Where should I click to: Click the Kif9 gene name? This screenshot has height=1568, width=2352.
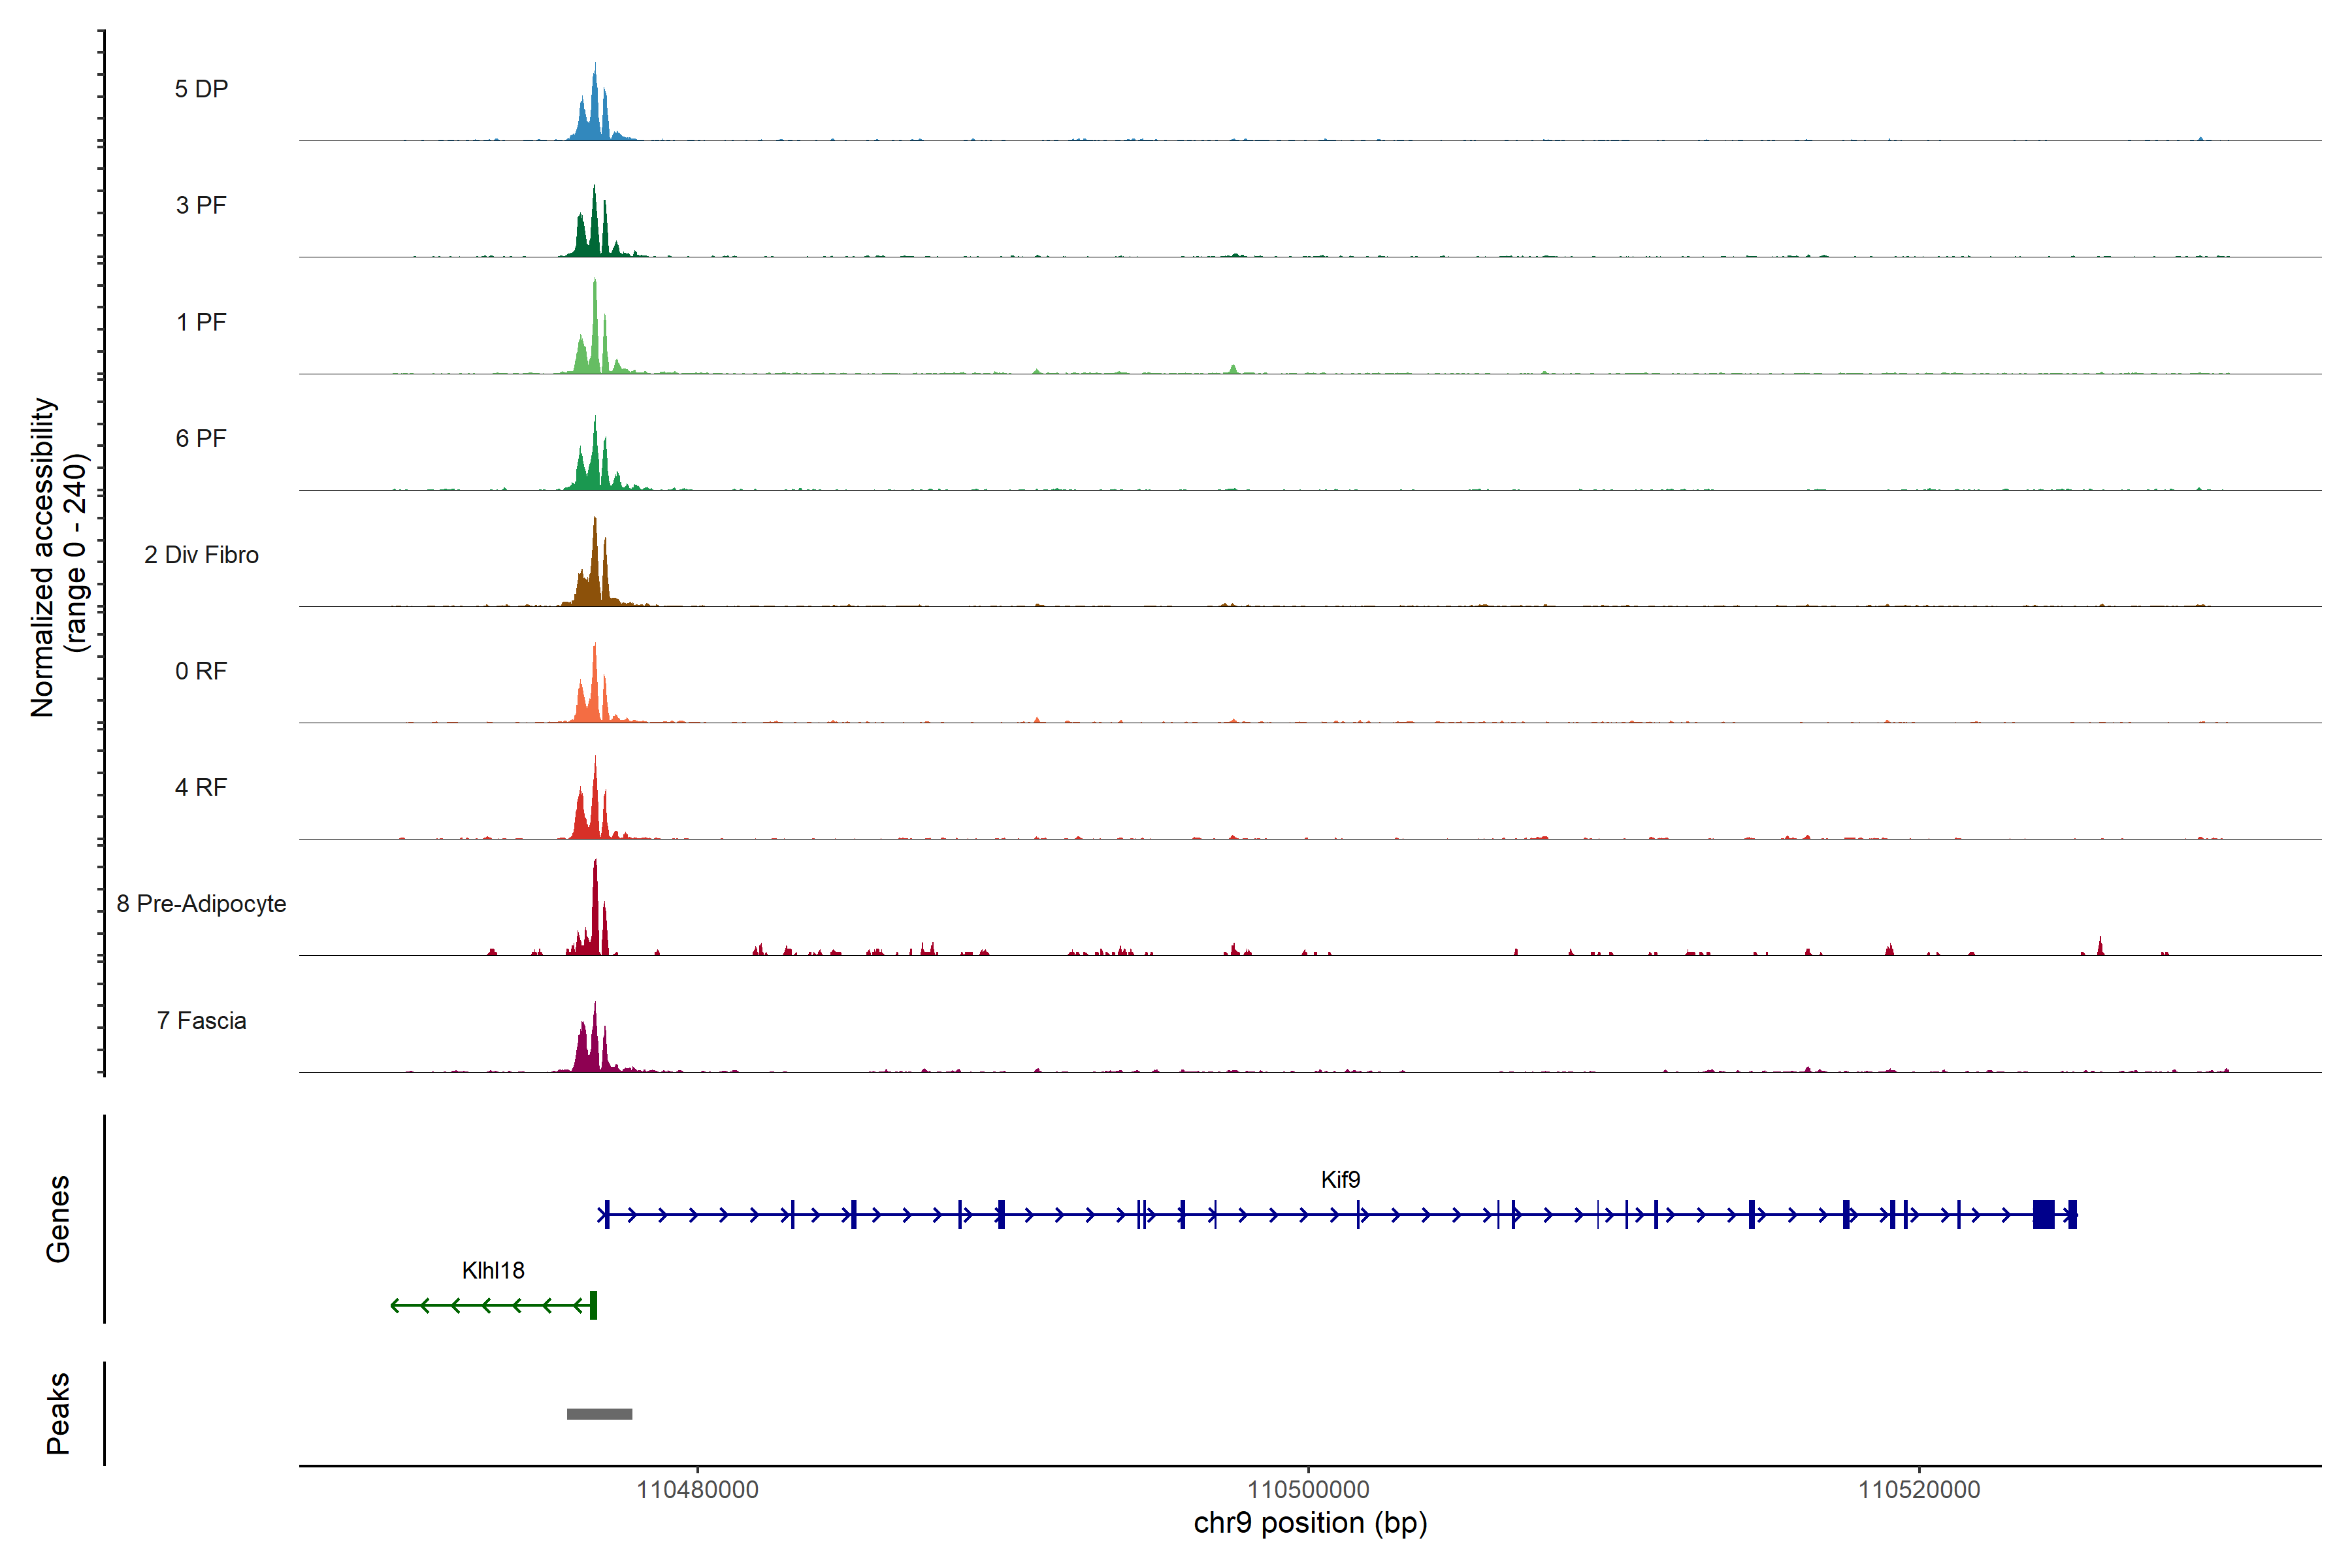pos(1340,1180)
